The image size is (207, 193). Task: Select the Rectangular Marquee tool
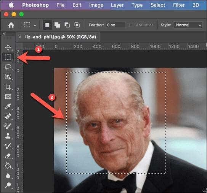pyautogui.click(x=8, y=57)
